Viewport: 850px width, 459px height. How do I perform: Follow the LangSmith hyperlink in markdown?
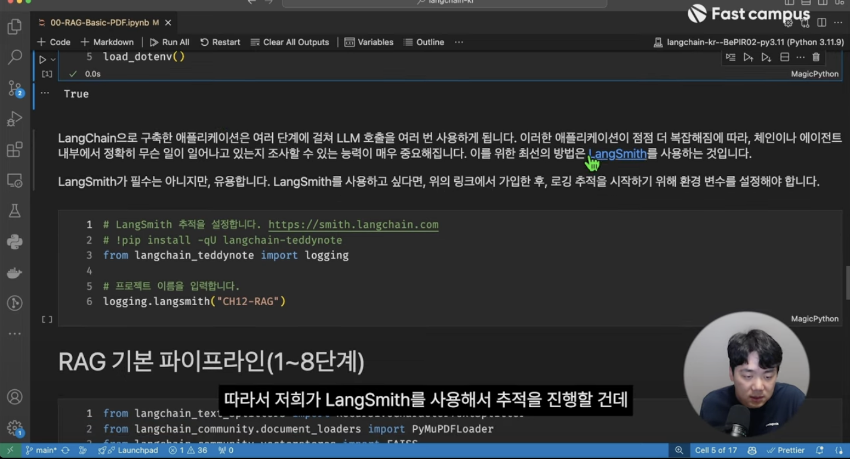click(617, 153)
